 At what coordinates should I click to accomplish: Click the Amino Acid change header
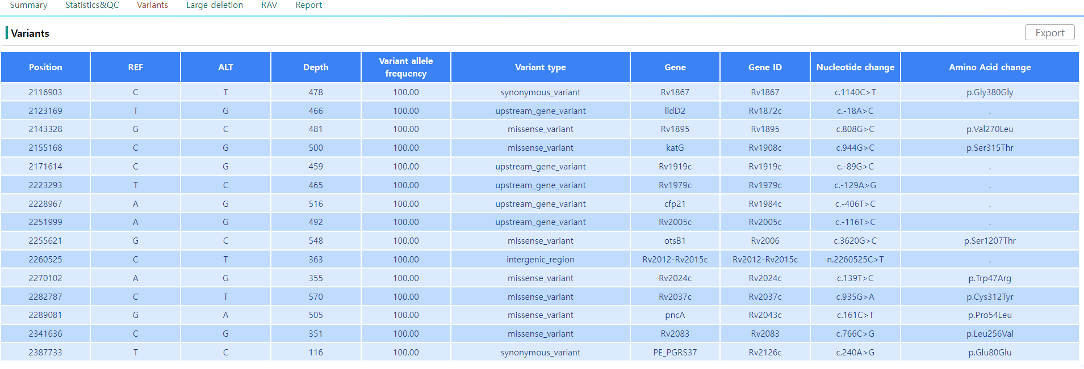[x=990, y=67]
